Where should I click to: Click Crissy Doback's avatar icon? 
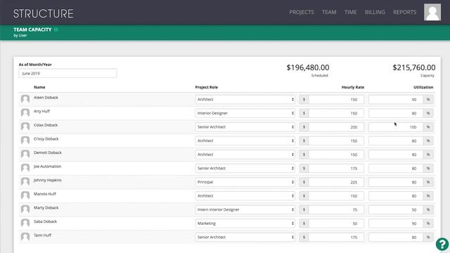[x=25, y=141]
